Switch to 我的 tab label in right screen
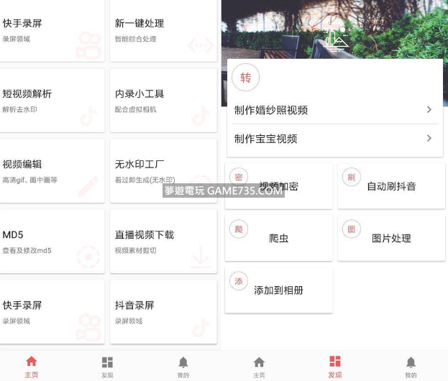Screen dimensions: 448x381 pos(411,375)
